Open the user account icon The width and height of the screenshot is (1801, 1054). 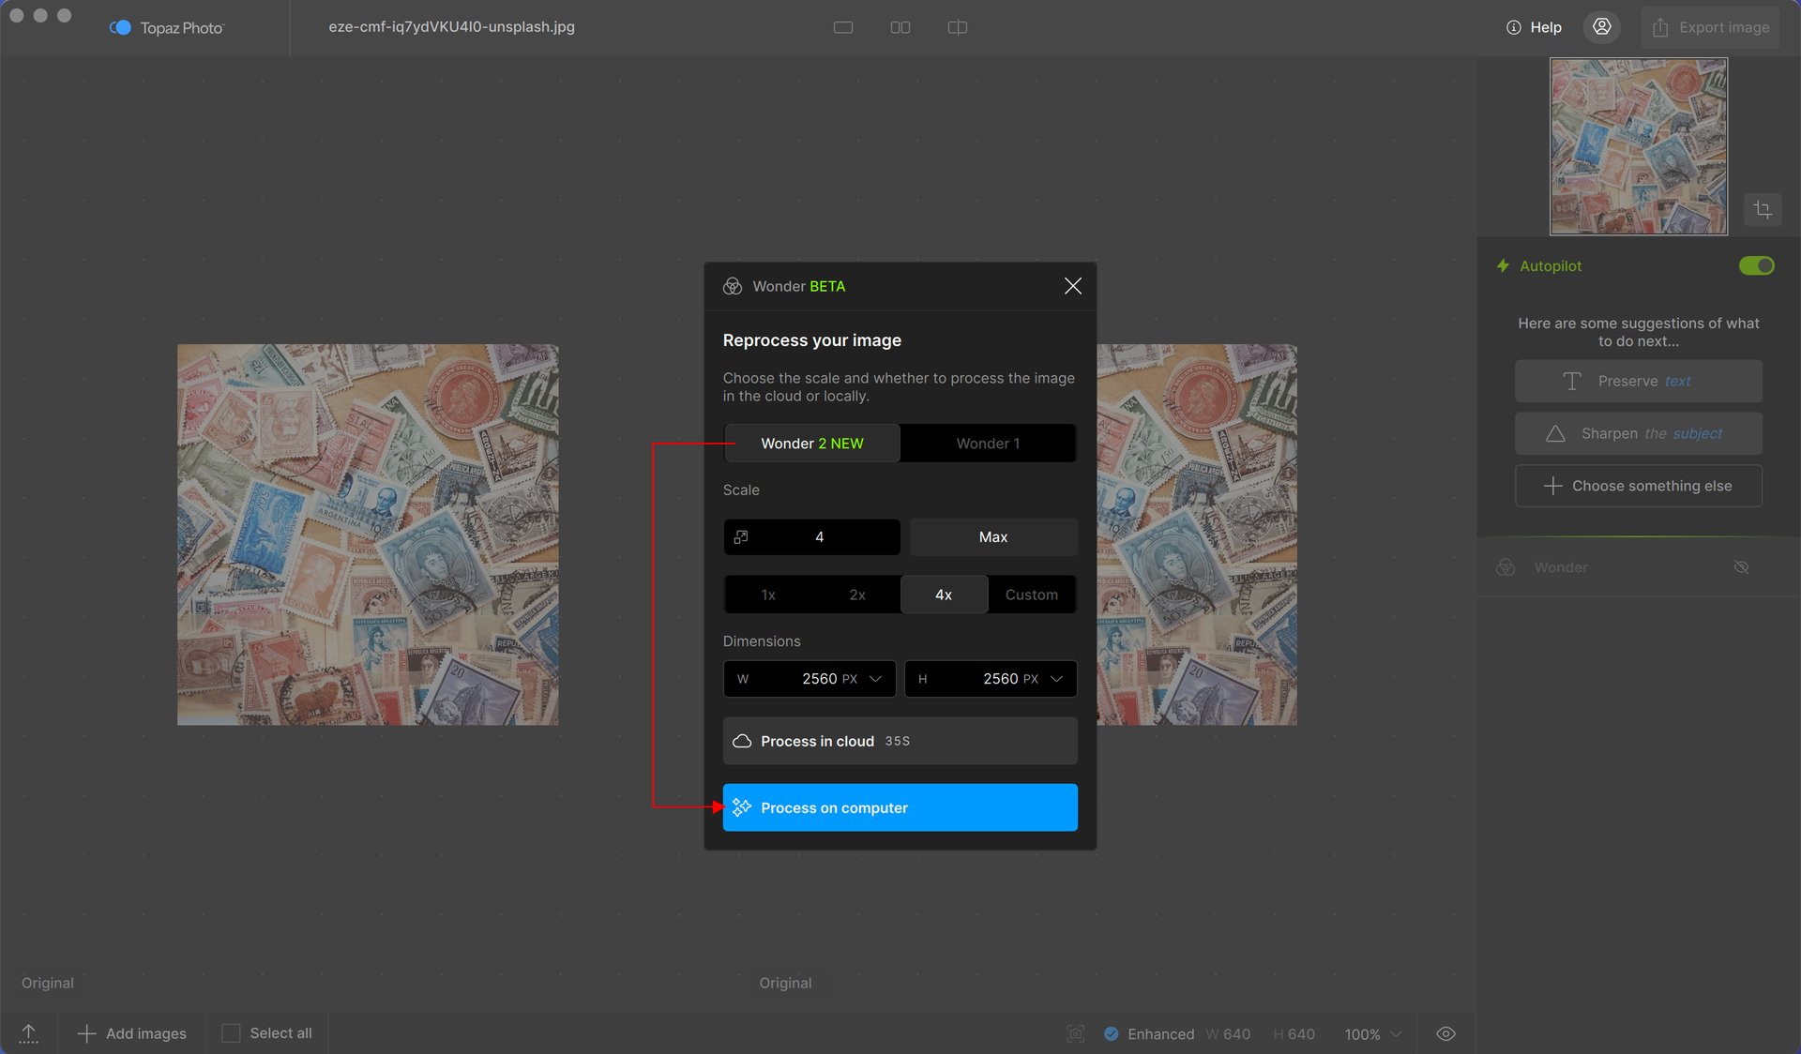coord(1602,27)
